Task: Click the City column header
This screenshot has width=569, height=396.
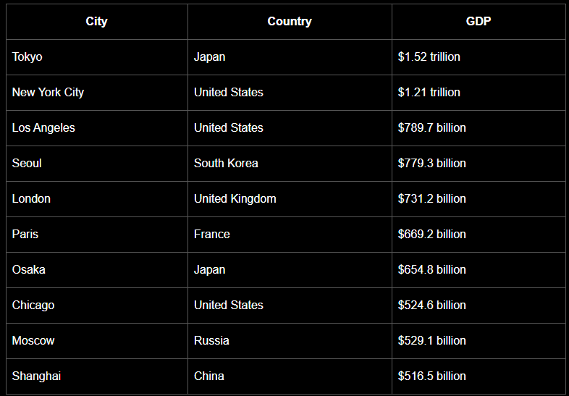Action: [96, 22]
